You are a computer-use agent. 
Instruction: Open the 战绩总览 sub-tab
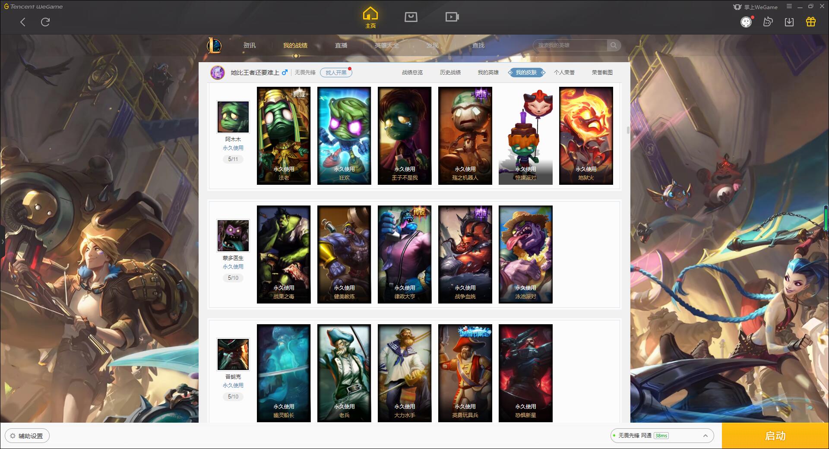pyautogui.click(x=412, y=73)
